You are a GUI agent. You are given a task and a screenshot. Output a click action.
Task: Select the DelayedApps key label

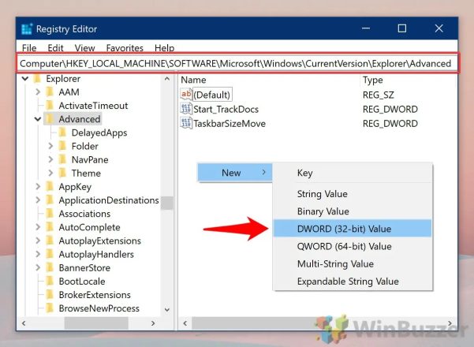tap(99, 132)
